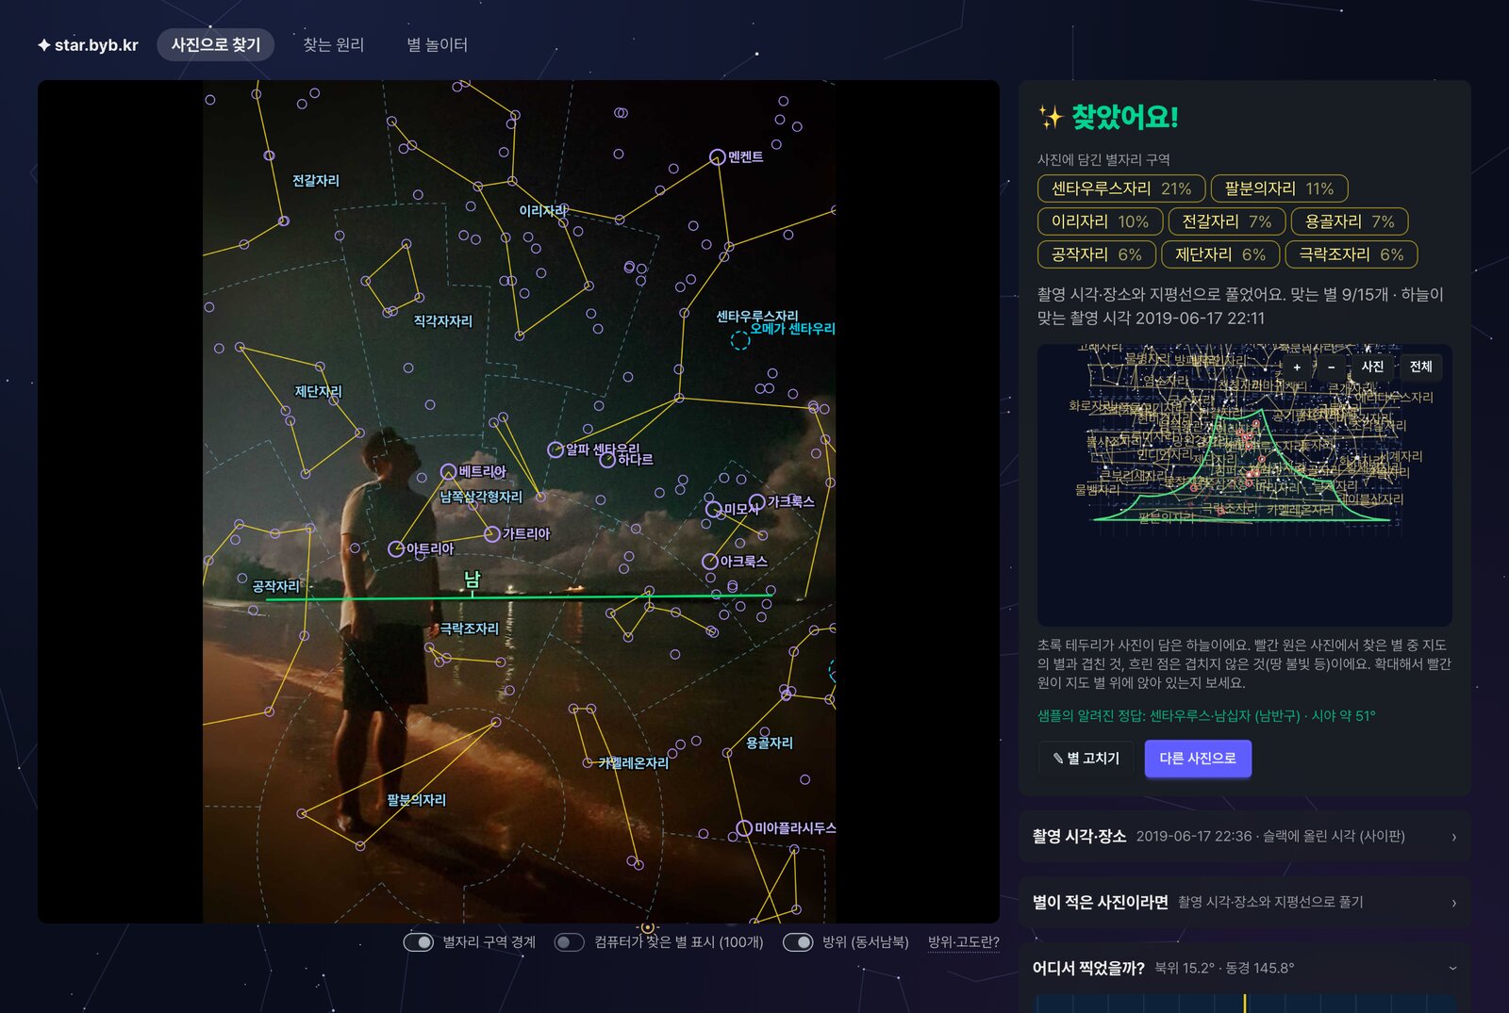Click the 멘켄트 star marker
Viewport: 1509px width, 1013px height.
(x=718, y=157)
